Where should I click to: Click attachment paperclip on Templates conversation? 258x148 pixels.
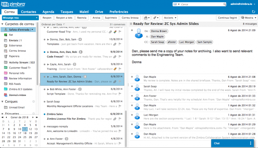coord(115,44)
